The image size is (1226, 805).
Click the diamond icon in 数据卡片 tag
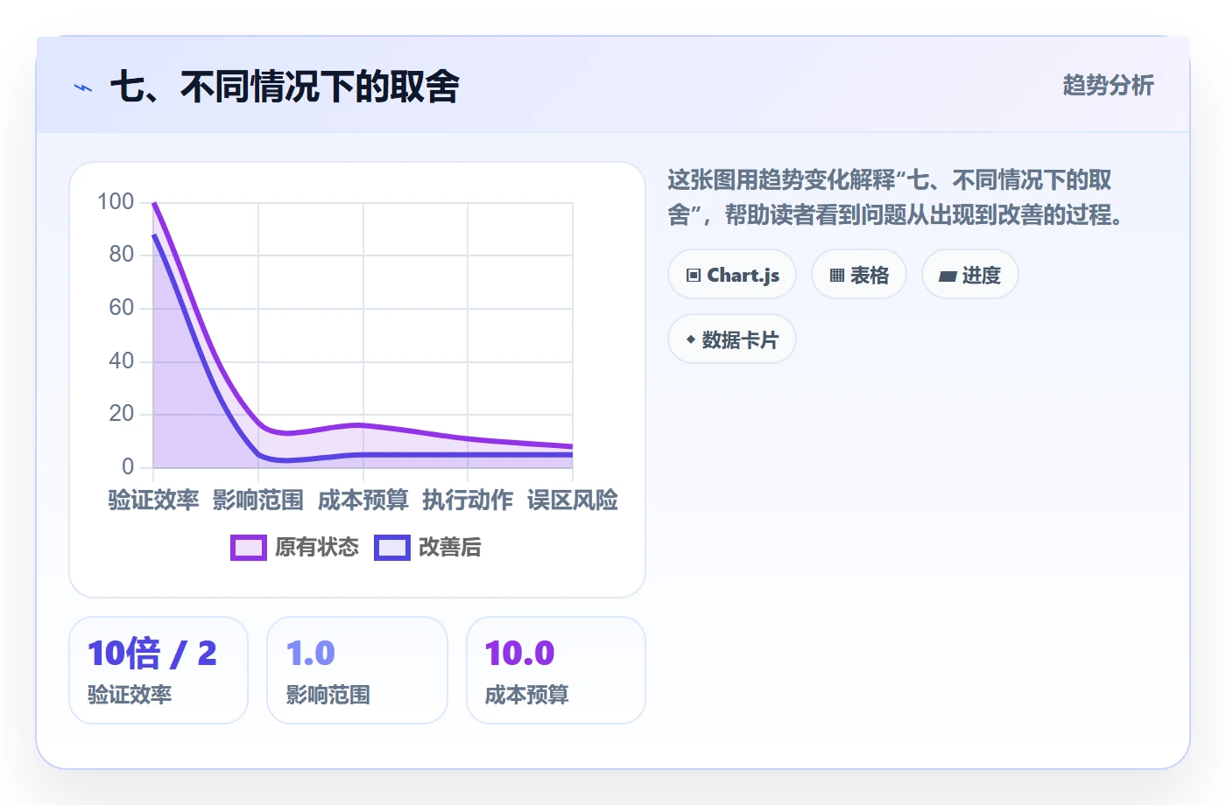(x=691, y=339)
